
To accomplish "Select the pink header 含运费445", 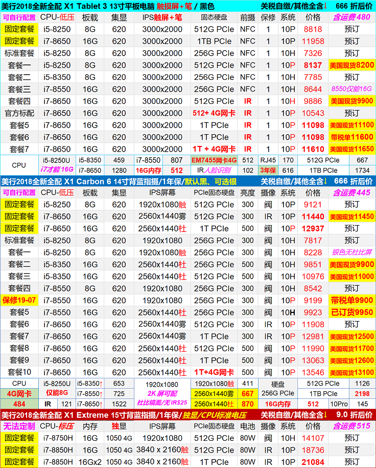I will coord(351,193).
